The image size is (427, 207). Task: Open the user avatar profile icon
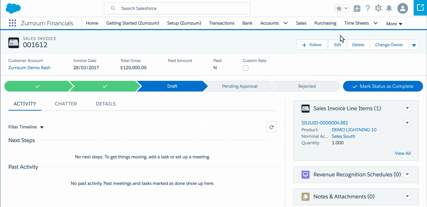tap(402, 9)
